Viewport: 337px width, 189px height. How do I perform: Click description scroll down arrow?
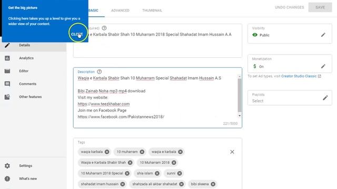point(240,115)
